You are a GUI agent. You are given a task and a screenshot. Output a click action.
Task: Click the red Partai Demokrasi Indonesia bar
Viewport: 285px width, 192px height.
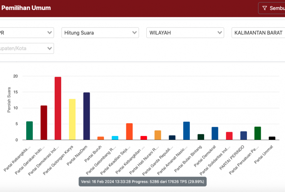58,108
